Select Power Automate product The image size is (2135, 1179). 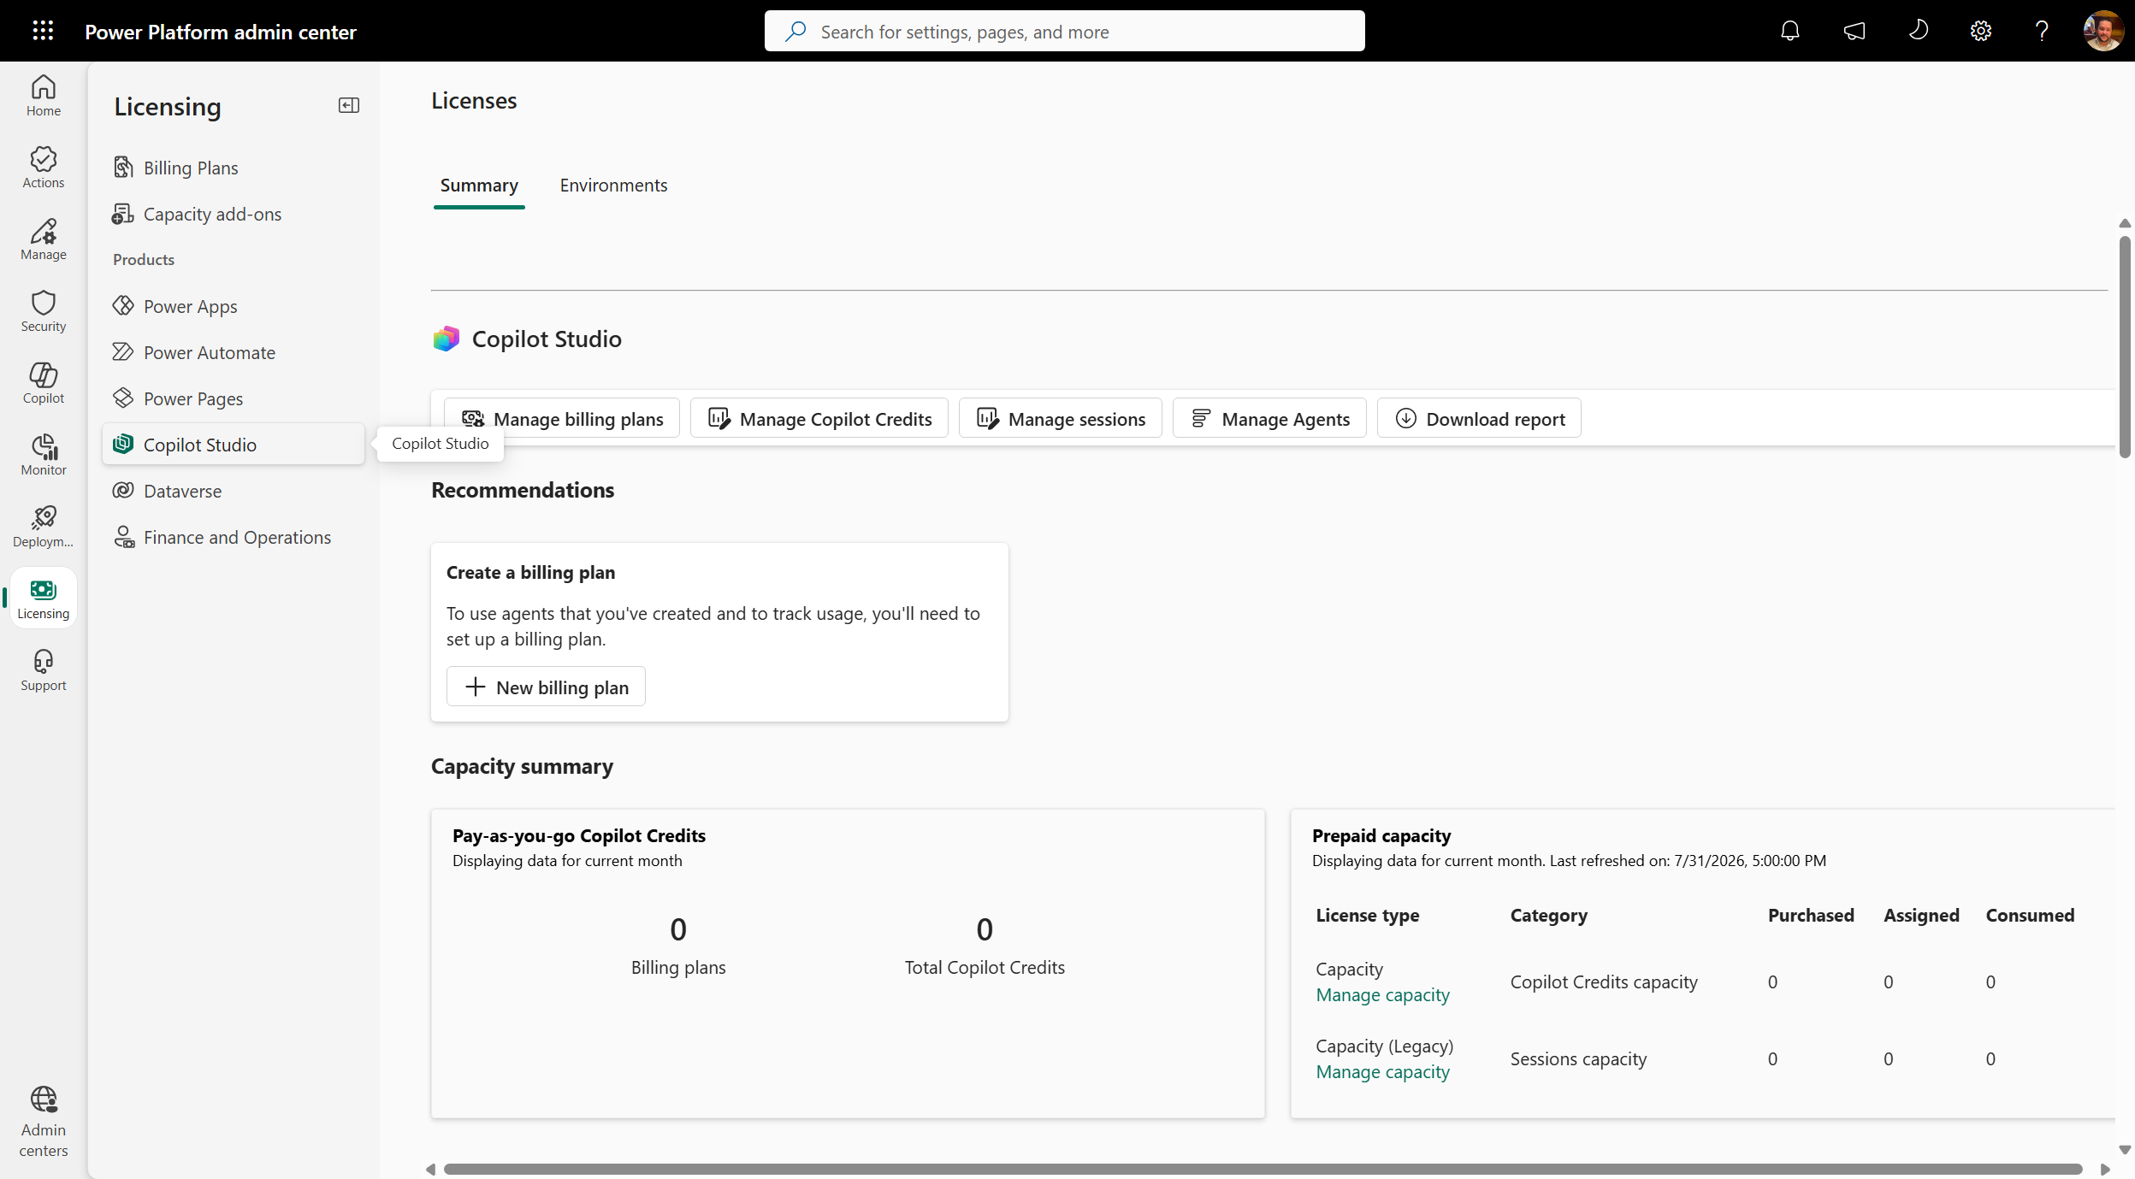click(233, 352)
